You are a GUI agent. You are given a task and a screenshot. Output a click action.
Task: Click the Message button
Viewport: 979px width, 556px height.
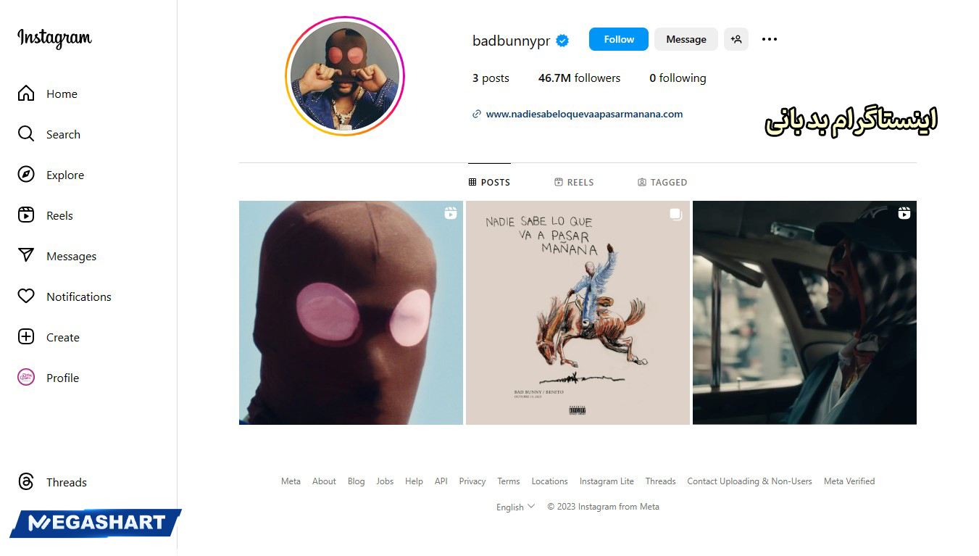click(686, 39)
